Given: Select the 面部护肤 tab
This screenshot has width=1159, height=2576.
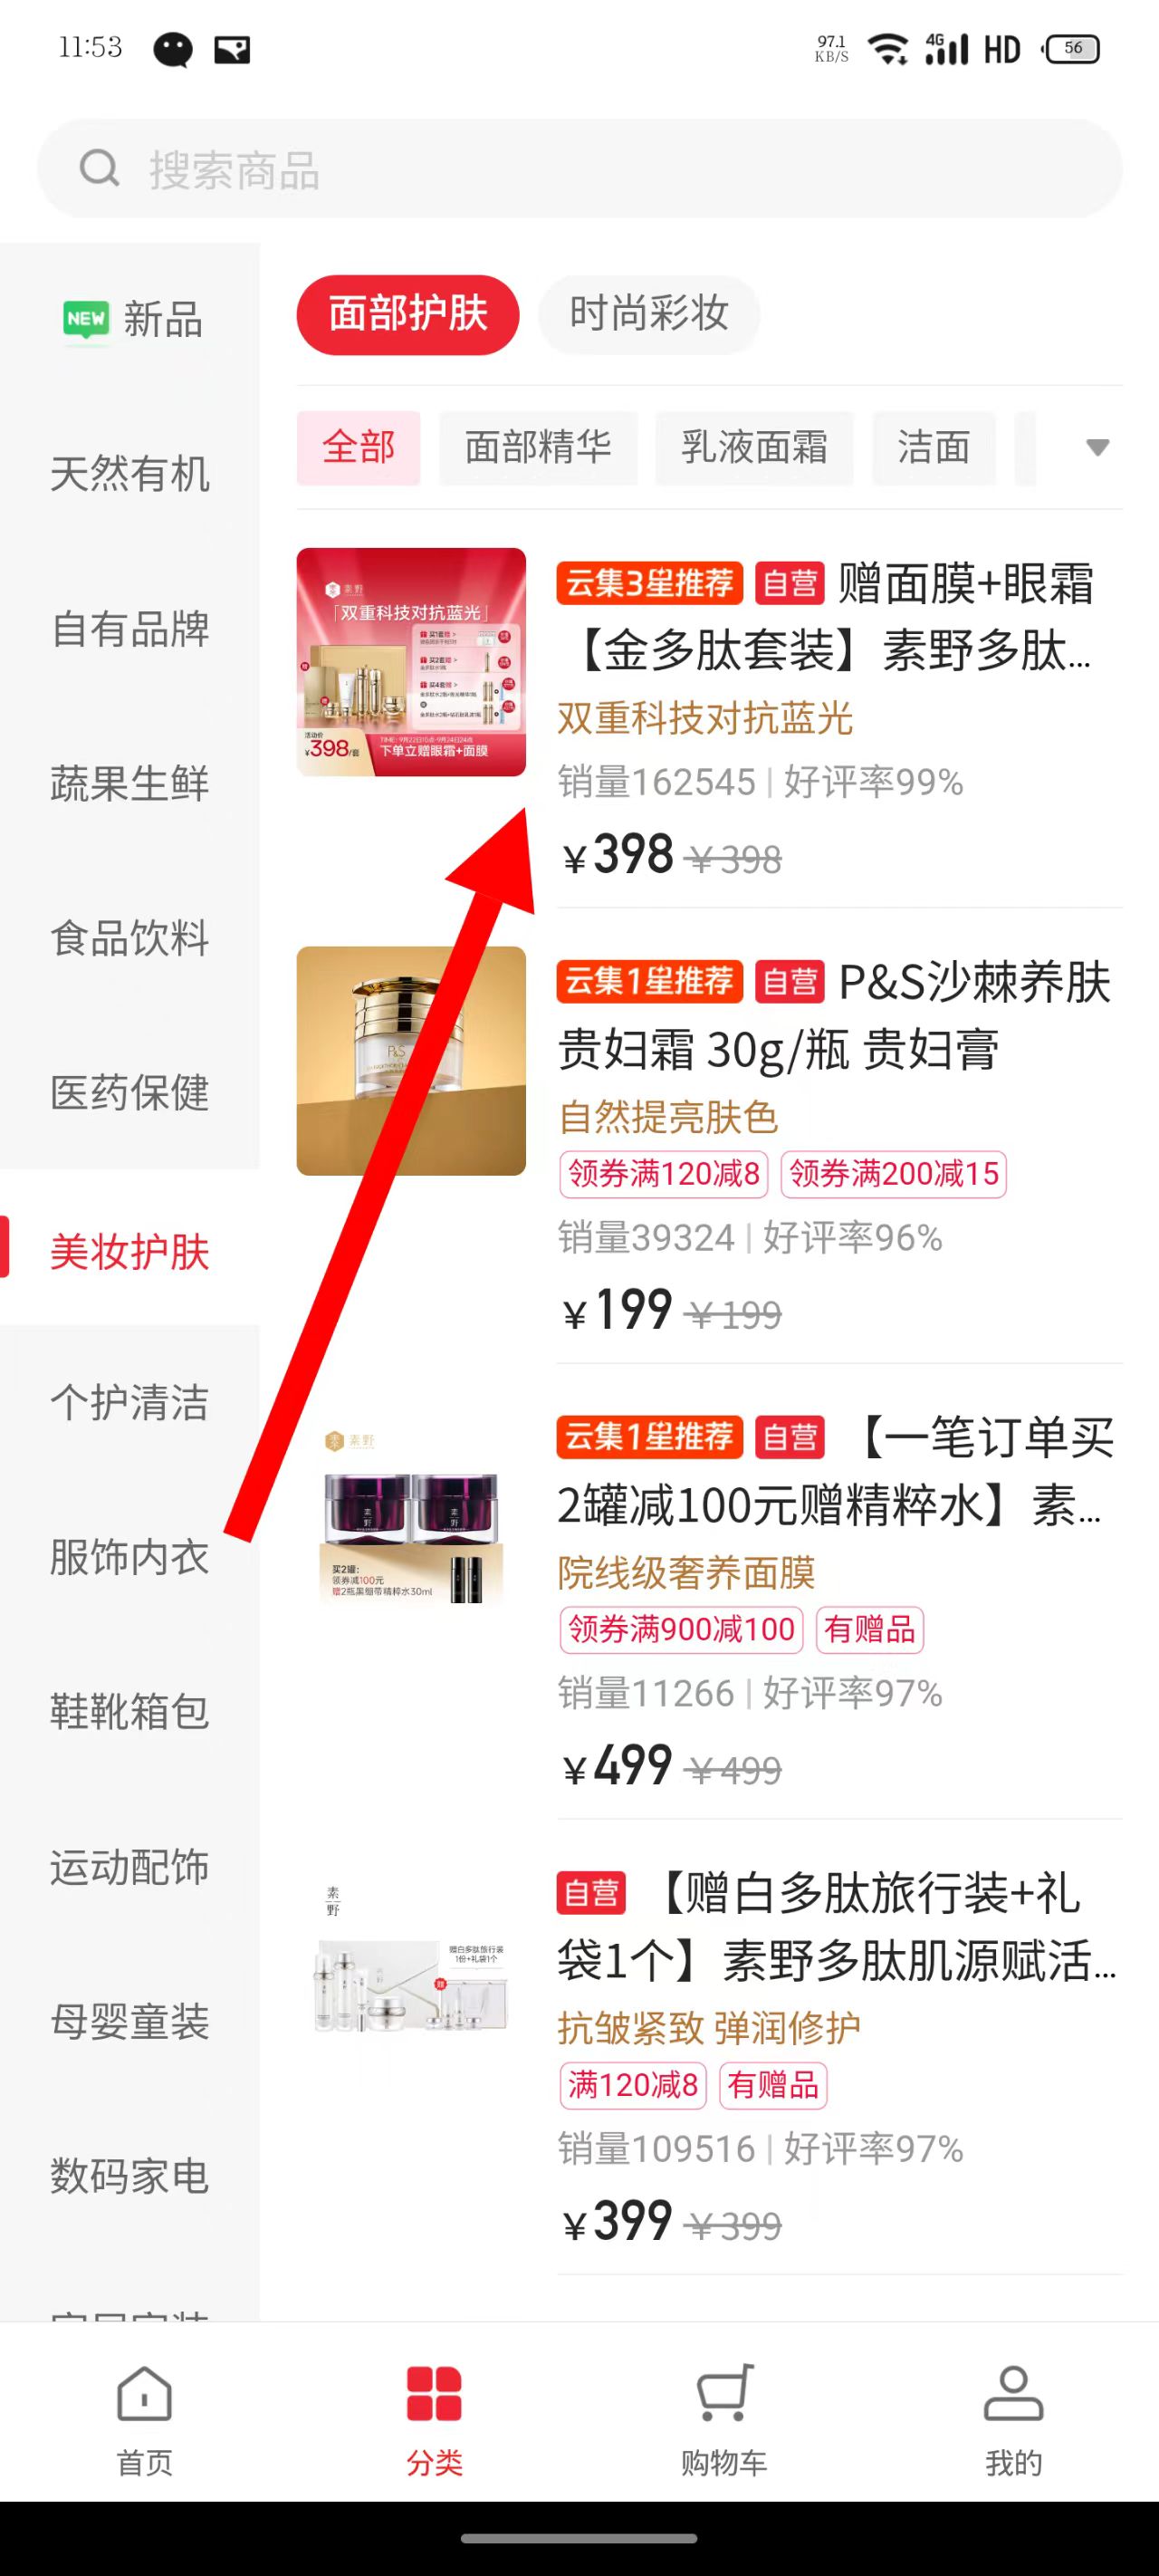Looking at the screenshot, I should tap(408, 314).
